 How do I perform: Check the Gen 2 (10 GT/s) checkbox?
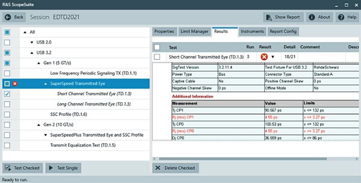point(7,124)
